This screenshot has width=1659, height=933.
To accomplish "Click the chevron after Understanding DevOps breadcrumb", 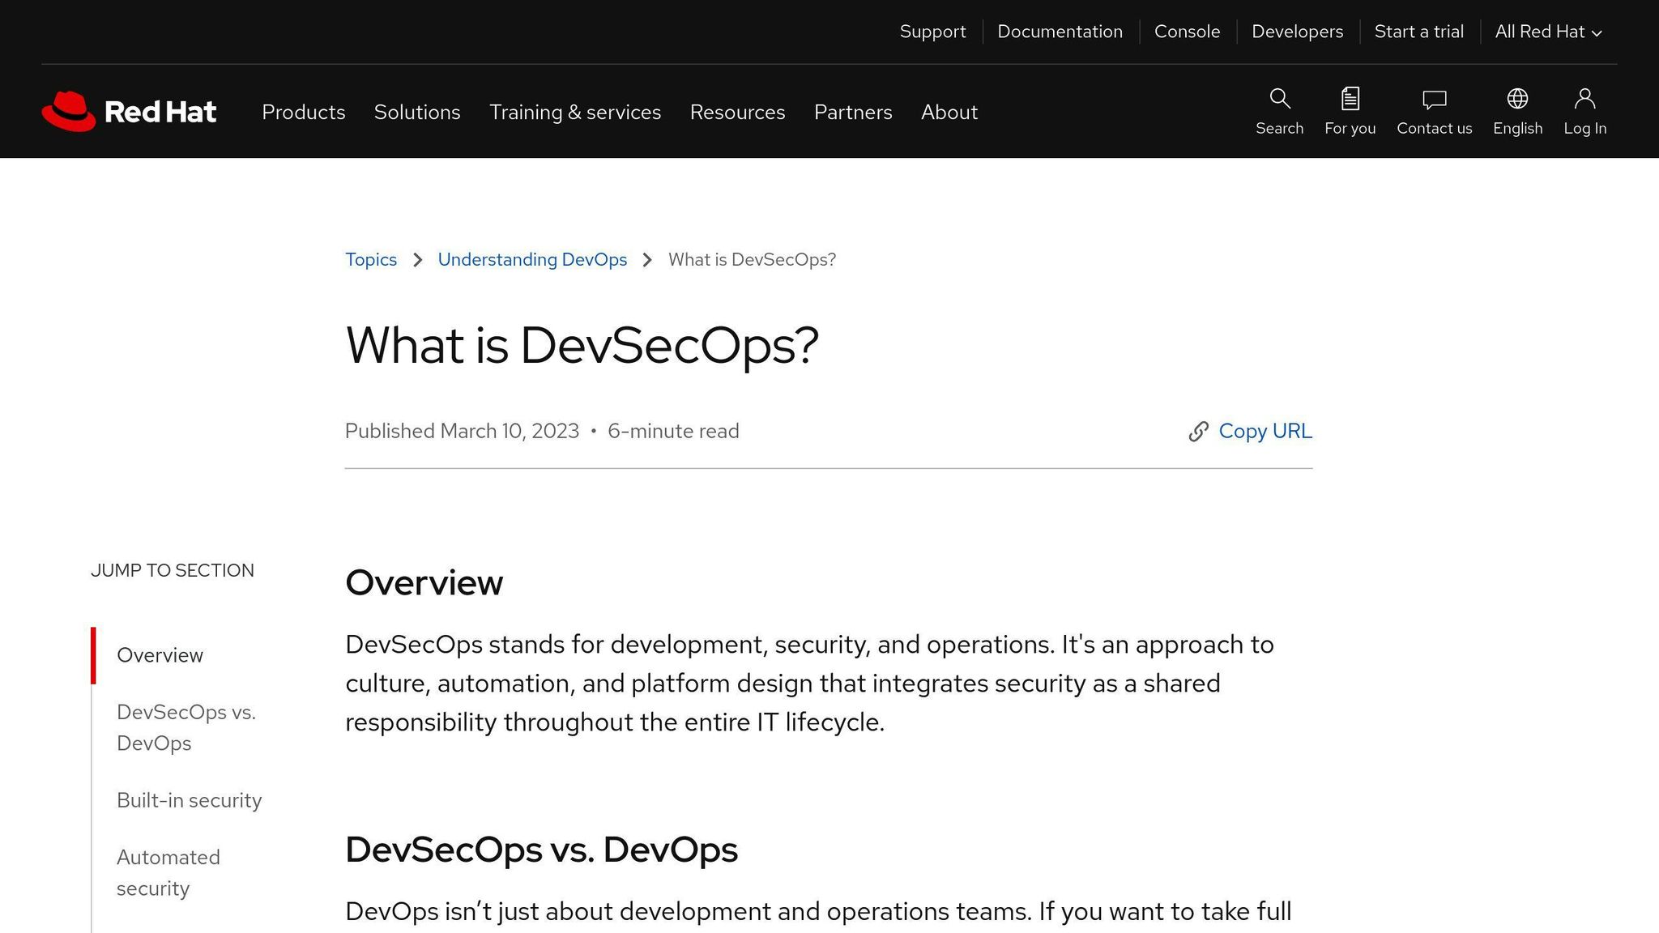I will [647, 260].
